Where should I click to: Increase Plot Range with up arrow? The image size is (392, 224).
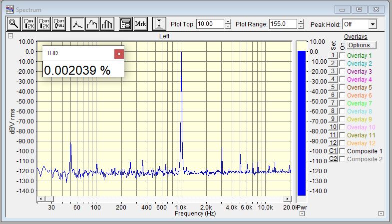[x=301, y=22]
